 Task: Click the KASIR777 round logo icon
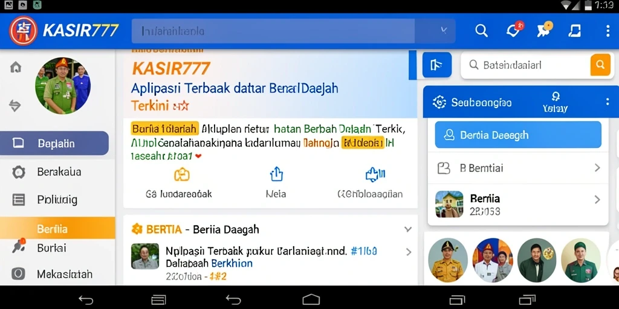24,31
